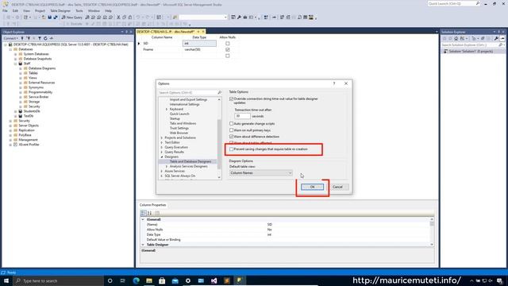The image size is (508, 286).
Task: Click OK in the Options dialog
Action: pyautogui.click(x=312, y=187)
